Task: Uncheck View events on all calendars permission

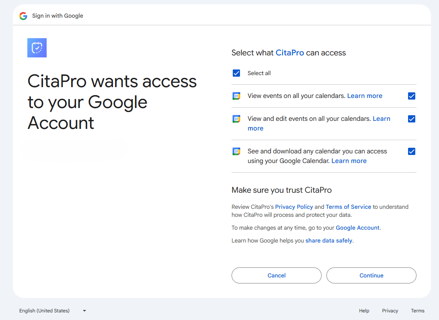Action: coord(412,96)
